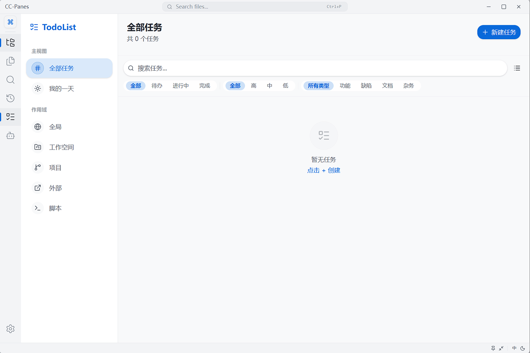Open settings gear at bottom left
The height and width of the screenshot is (353, 530).
(10, 329)
